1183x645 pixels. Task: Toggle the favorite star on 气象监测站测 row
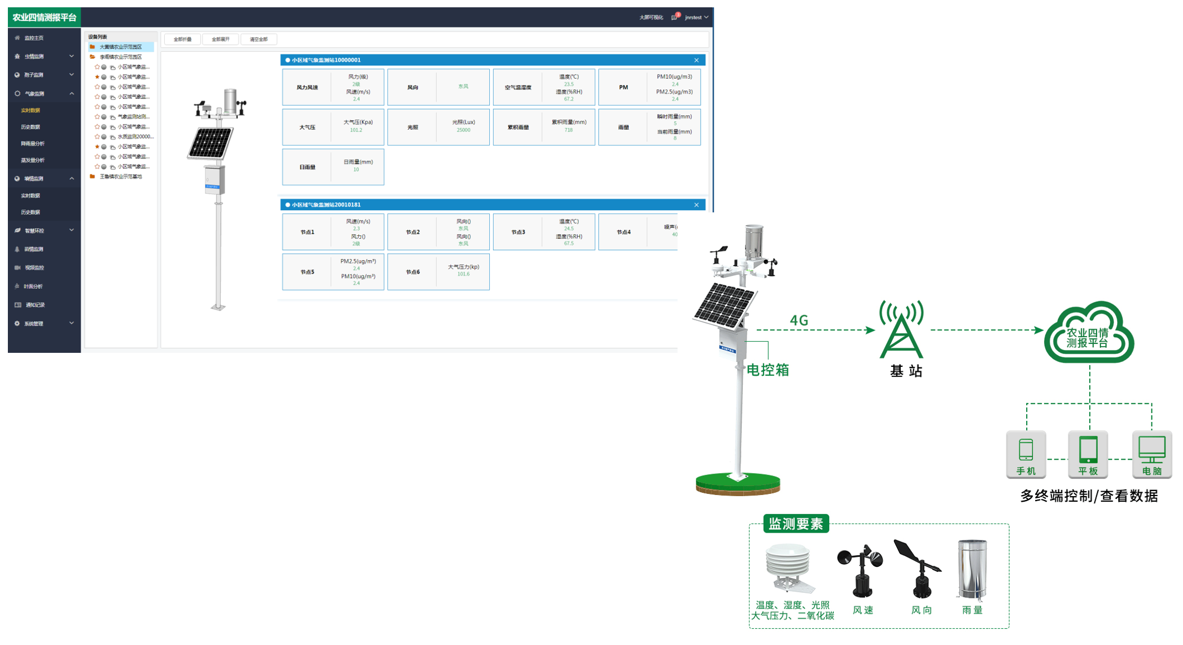click(97, 117)
